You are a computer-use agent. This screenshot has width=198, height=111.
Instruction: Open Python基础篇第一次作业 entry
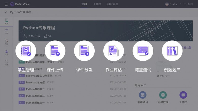pos(40,62)
